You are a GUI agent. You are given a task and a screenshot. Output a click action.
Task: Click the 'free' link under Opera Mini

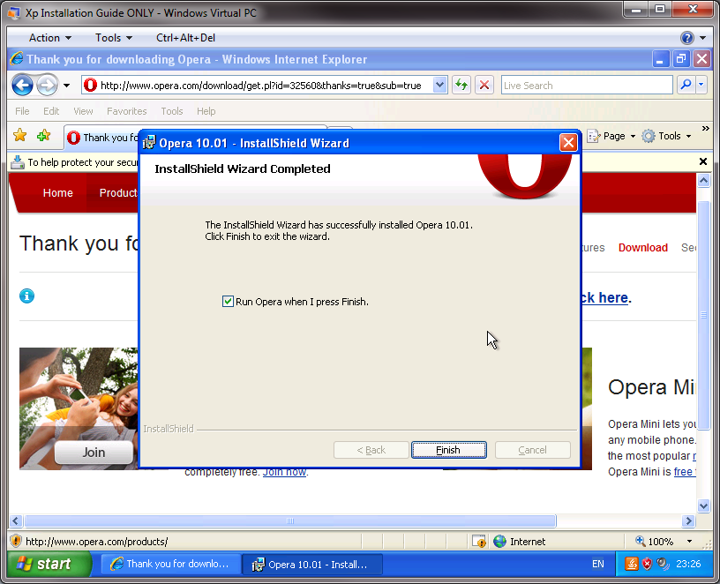pyautogui.click(x=683, y=471)
